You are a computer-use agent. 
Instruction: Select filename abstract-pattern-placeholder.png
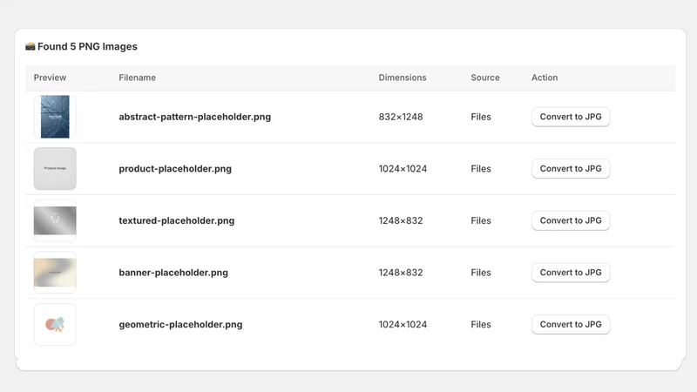tap(194, 117)
